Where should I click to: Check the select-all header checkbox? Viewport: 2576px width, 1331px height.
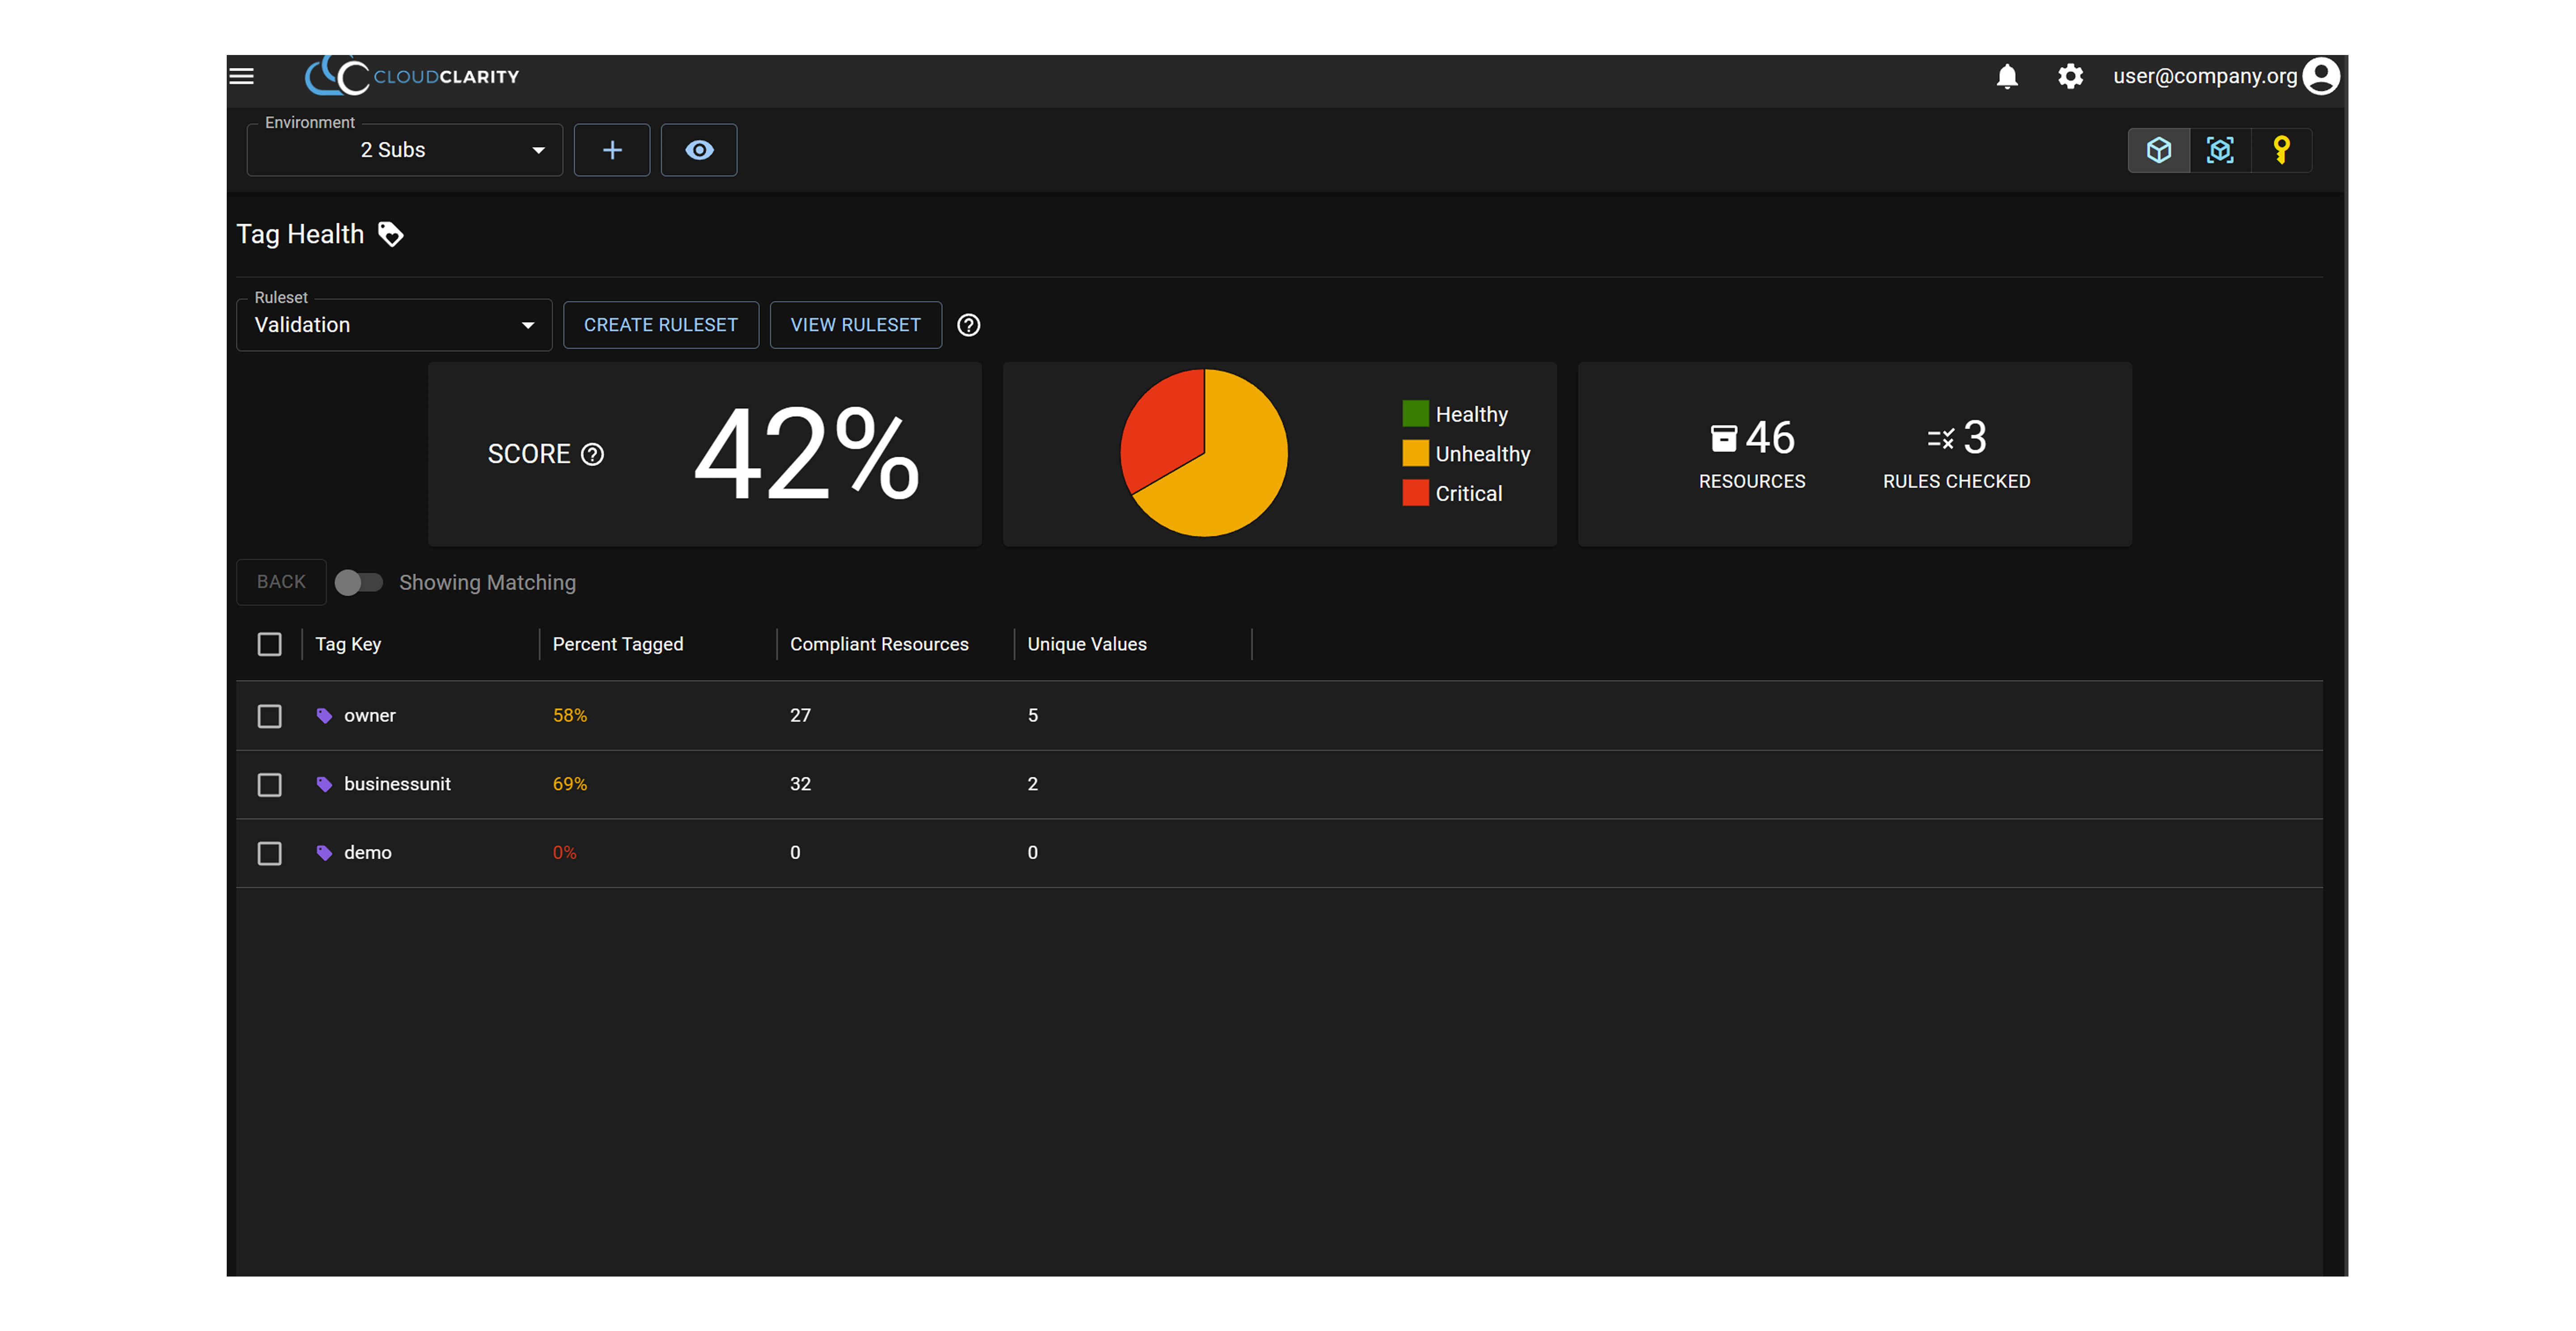pyautogui.click(x=269, y=644)
